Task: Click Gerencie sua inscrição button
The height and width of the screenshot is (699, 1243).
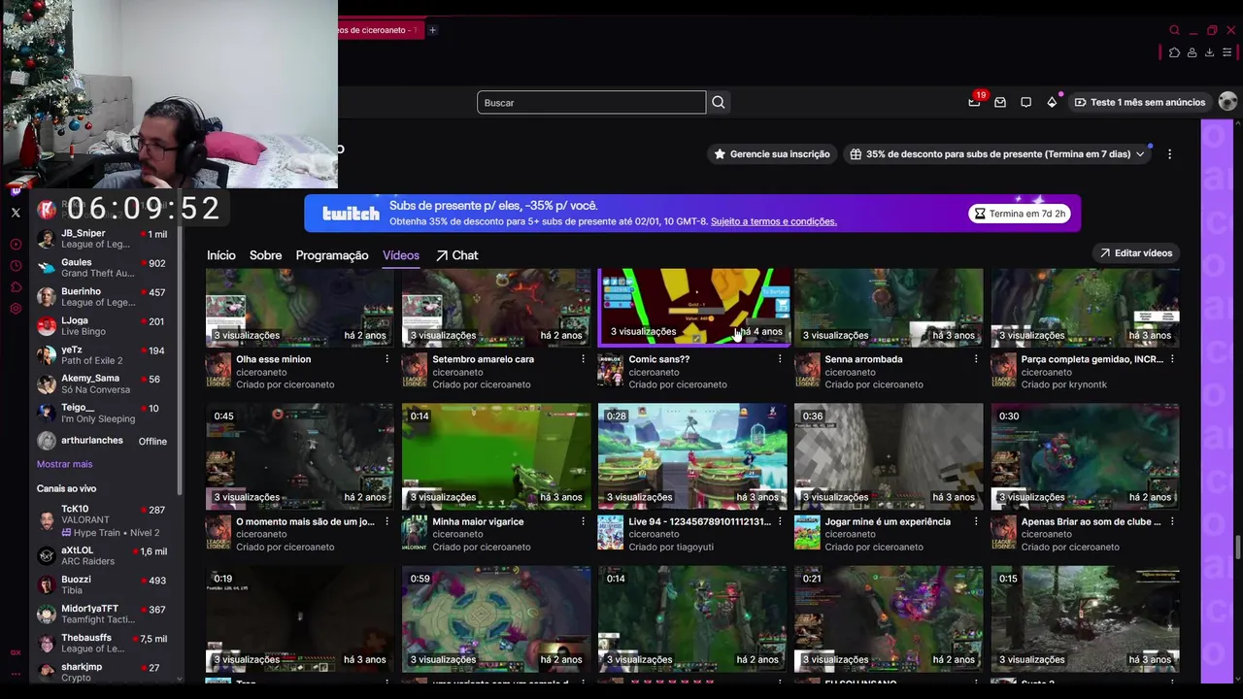Action: pos(772,154)
